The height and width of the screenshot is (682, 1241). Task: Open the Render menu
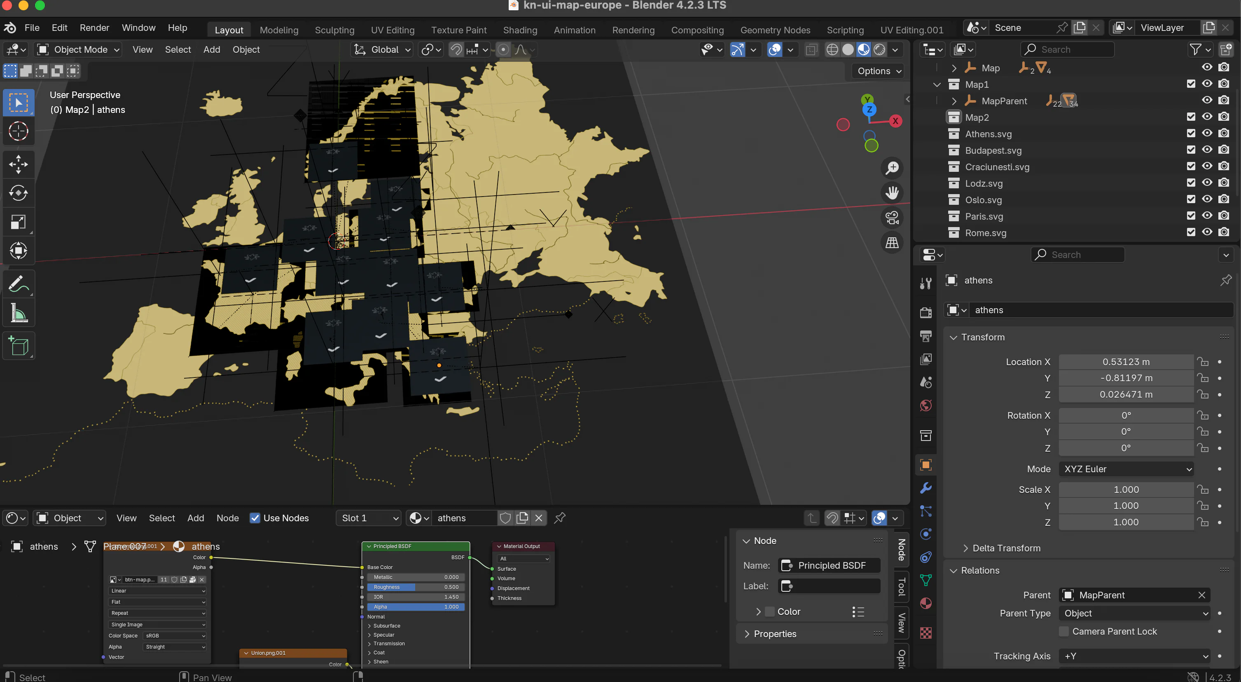[94, 28]
